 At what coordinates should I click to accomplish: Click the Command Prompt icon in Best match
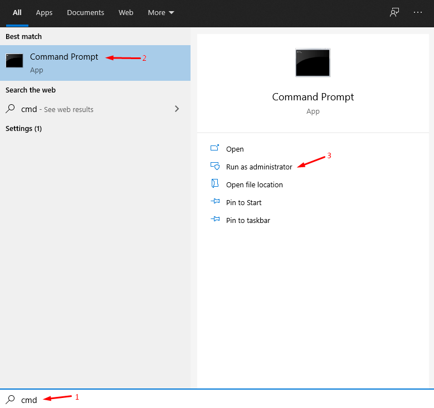coord(14,61)
